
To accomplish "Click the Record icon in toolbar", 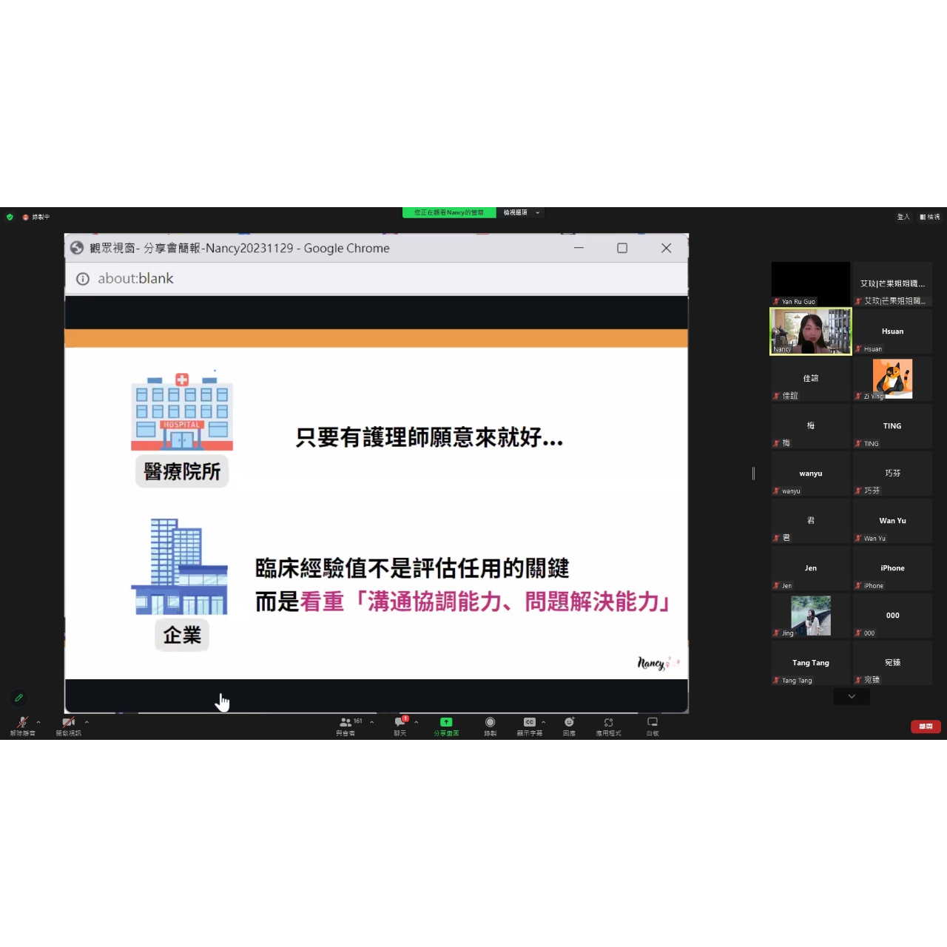I will pyautogui.click(x=490, y=726).
